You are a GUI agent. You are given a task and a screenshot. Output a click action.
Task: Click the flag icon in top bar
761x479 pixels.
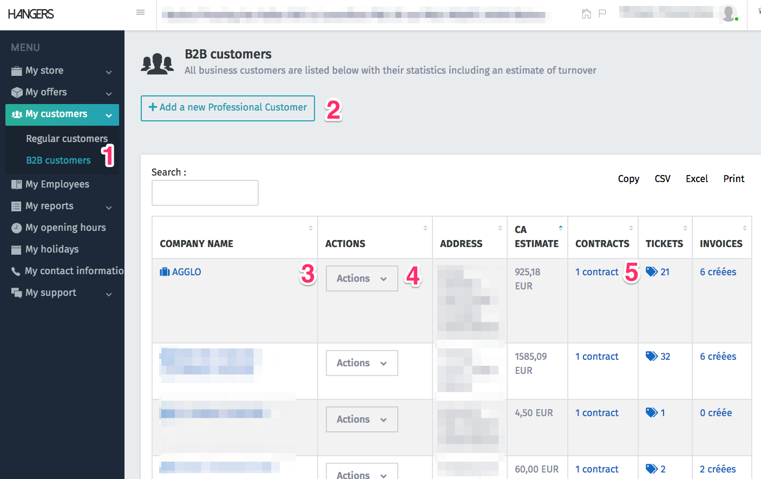pyautogui.click(x=602, y=14)
